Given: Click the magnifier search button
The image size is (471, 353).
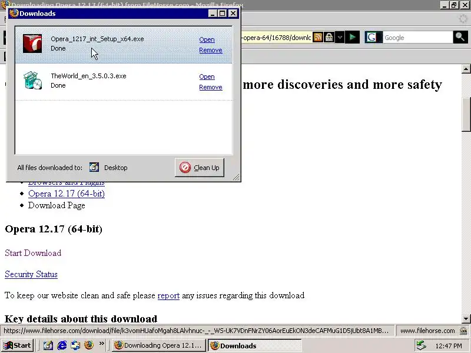Looking at the screenshot, I should coord(460,37).
